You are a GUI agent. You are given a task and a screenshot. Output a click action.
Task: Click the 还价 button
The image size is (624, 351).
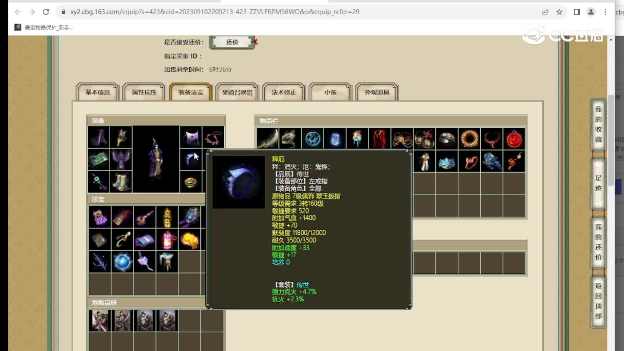(x=233, y=42)
